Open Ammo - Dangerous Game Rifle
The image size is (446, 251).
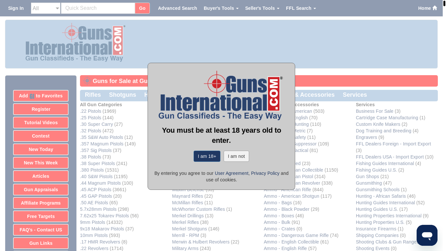[296, 235]
